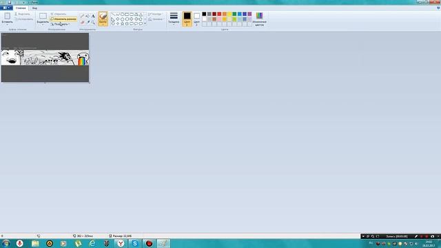This screenshot has width=441, height=248.
Task: Click the Вырезать cut button
Action: tap(22, 14)
